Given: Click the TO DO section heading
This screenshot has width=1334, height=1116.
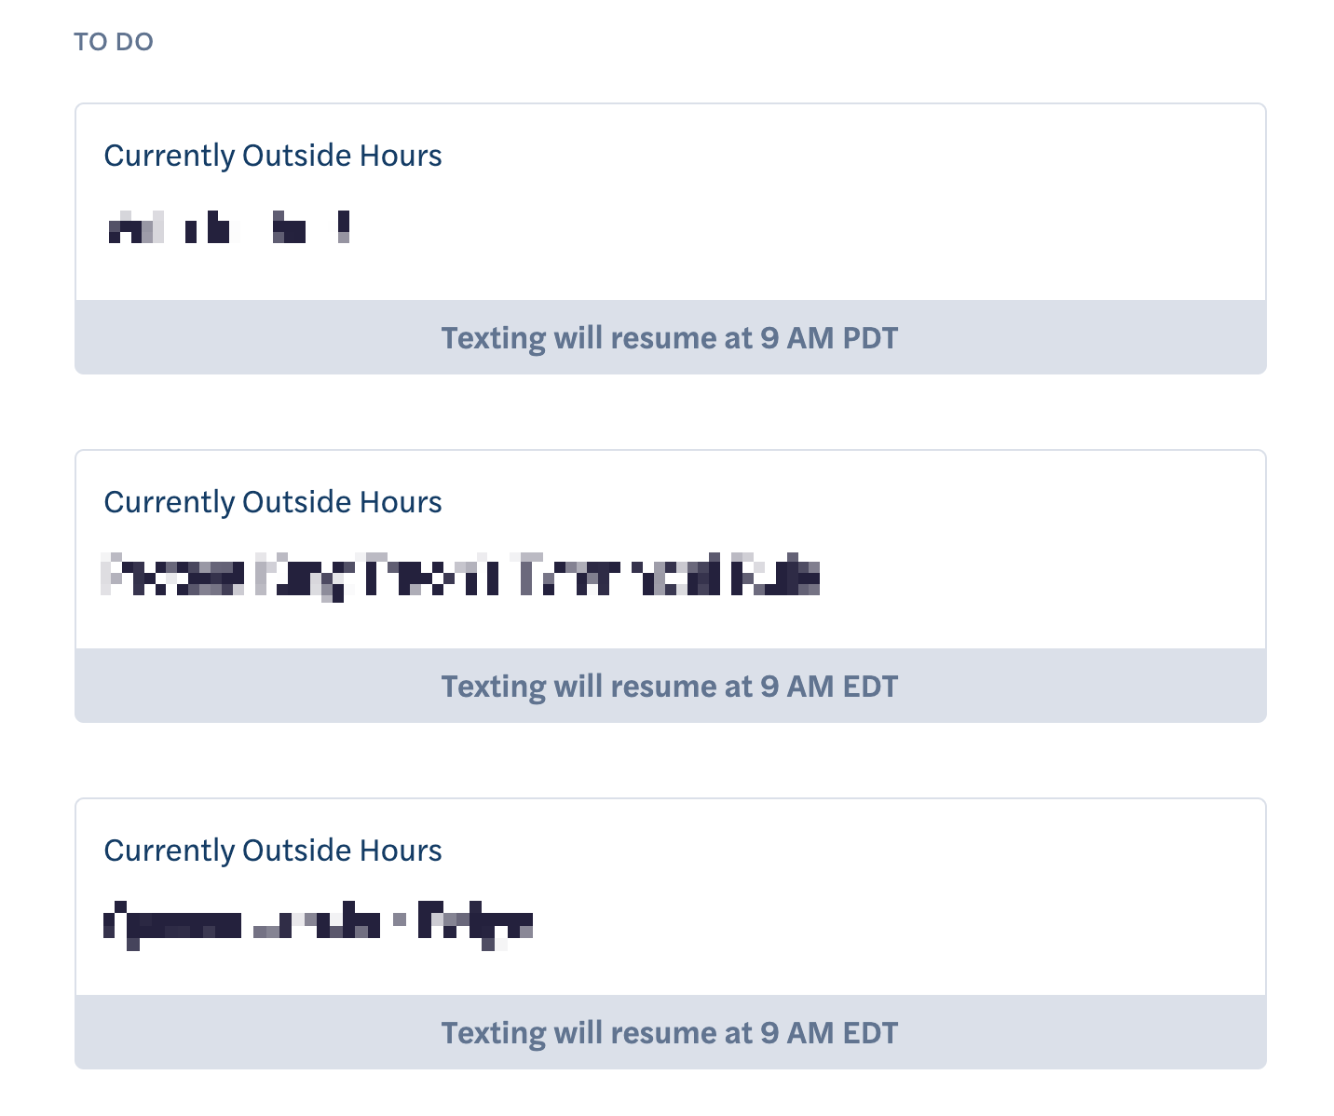Looking at the screenshot, I should coord(114,42).
